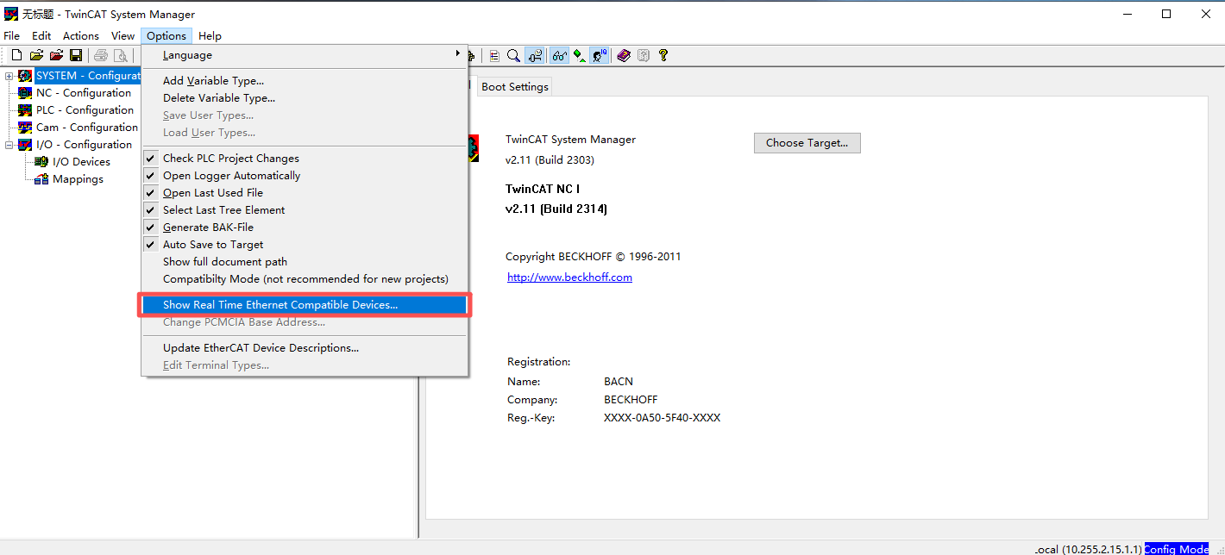This screenshot has width=1225, height=555.
Task: Click the TwinCAT icon in the title bar
Action: (x=11, y=14)
